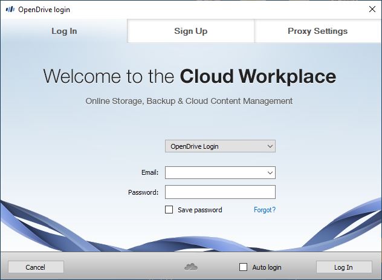
Task: Close the OpenDrive login window
Action: click(x=372, y=9)
